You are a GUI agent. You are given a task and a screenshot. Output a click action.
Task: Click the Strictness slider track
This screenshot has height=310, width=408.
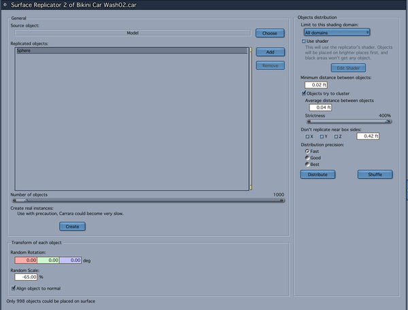(348, 122)
